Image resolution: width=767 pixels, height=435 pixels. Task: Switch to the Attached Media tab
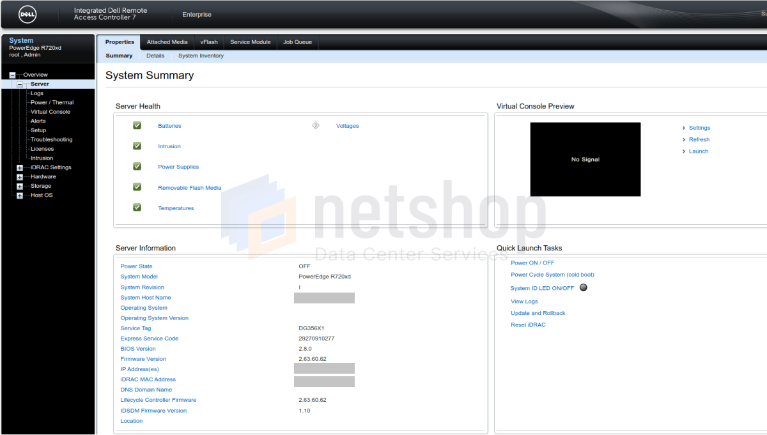pyautogui.click(x=167, y=42)
